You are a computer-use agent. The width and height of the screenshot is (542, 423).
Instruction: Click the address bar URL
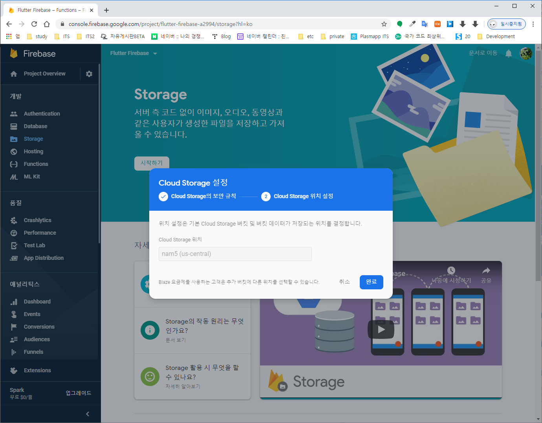(x=160, y=24)
